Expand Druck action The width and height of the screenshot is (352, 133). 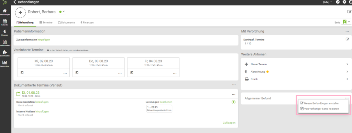[296, 79]
